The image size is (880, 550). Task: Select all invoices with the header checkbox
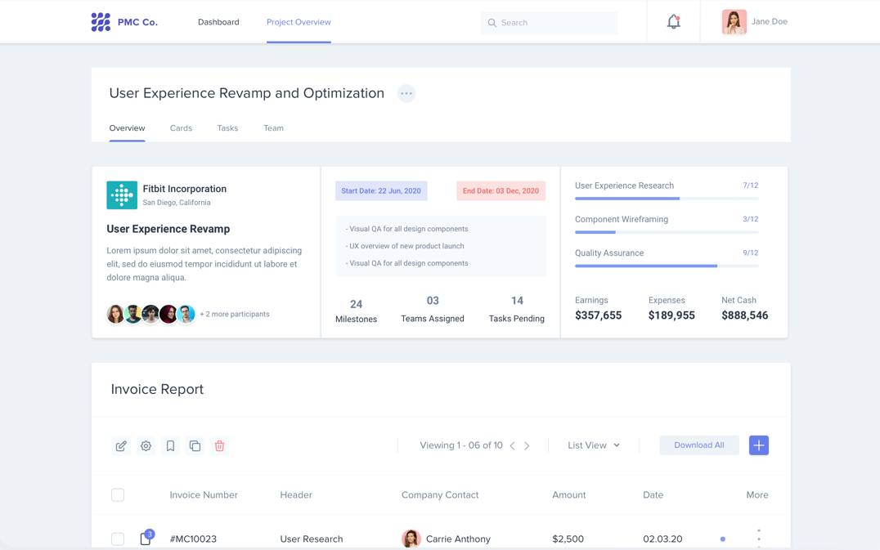pyautogui.click(x=118, y=494)
